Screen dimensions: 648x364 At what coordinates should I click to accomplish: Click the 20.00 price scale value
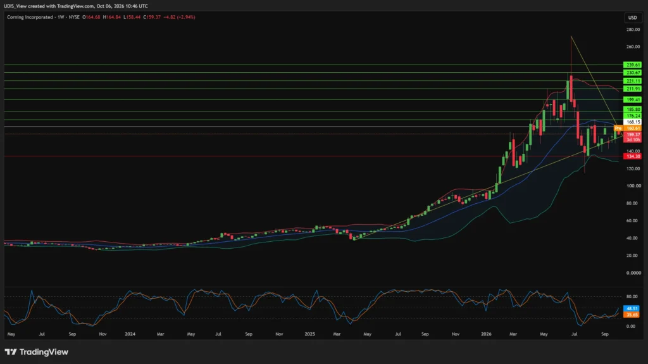coord(633,256)
